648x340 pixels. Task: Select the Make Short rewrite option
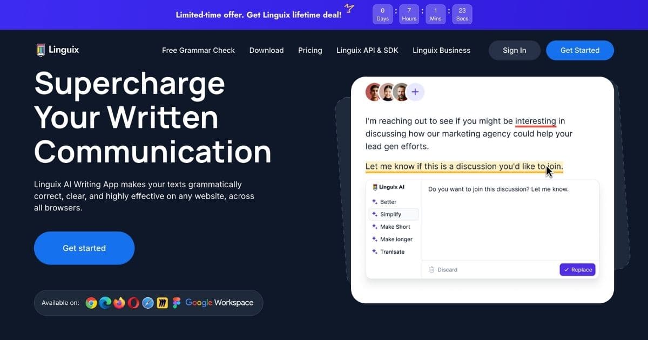[393, 227]
